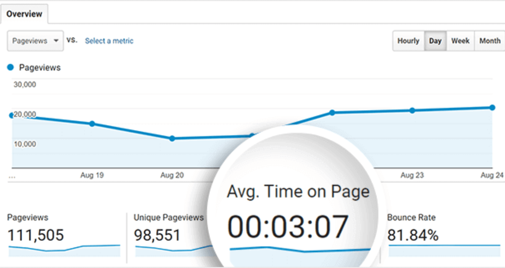Viewport: 505px width, 268px height.
Task: Click the dropdown arrow beside Pageviews
Action: 56,41
